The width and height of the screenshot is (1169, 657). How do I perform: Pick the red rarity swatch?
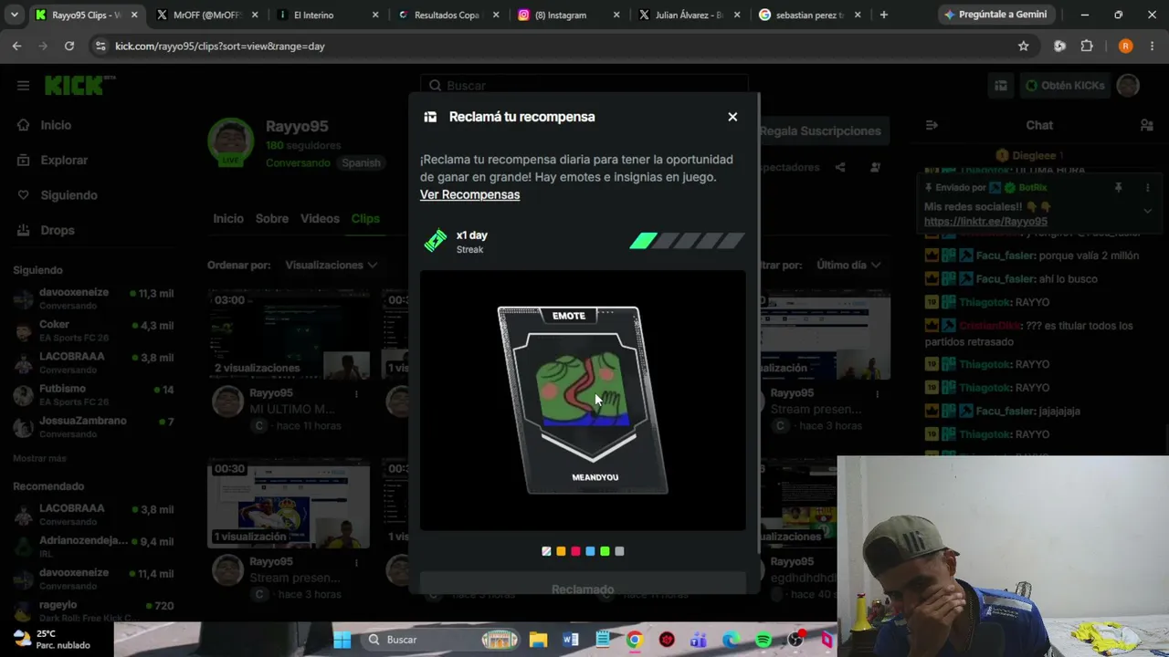(575, 551)
